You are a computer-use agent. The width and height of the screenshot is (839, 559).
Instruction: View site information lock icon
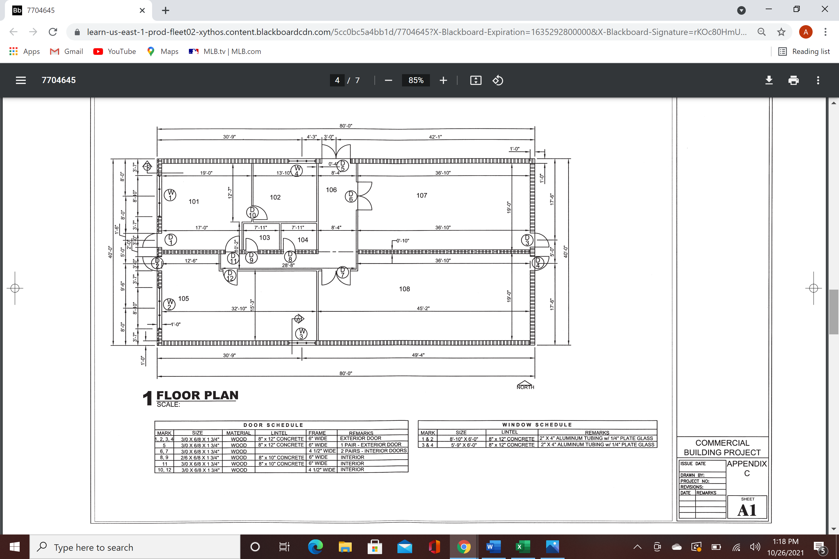pyautogui.click(x=77, y=32)
